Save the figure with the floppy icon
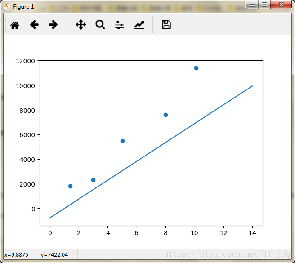The width and height of the screenshot is (295, 263). point(166,25)
